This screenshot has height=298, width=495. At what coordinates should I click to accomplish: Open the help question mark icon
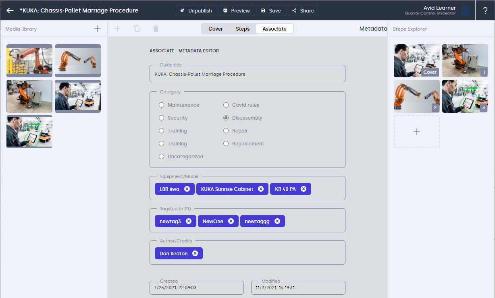(x=485, y=10)
